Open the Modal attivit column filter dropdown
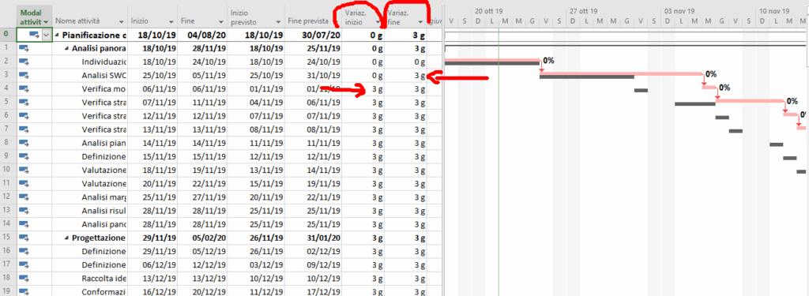The image size is (809, 296). [x=47, y=21]
